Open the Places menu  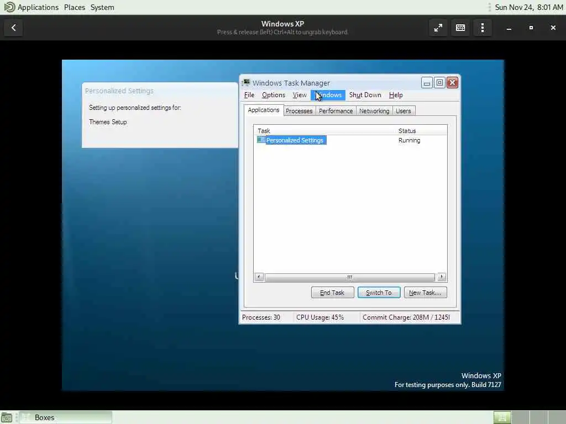pos(75,7)
